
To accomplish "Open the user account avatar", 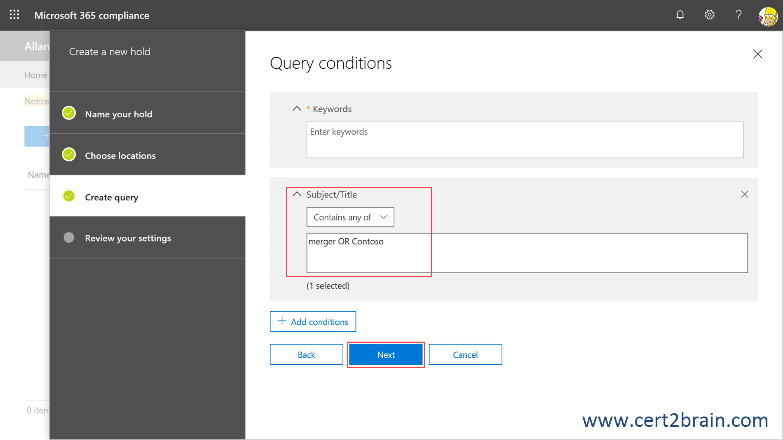I will point(768,16).
